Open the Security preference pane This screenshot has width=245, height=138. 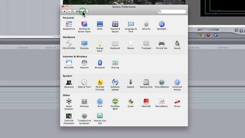tap(146, 26)
